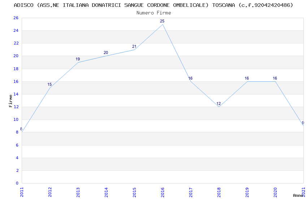Click y-axis value 2
Viewport: 307px width, 199px height.
point(17,170)
